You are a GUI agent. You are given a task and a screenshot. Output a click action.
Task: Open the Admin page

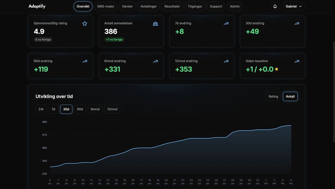tap(234, 6)
